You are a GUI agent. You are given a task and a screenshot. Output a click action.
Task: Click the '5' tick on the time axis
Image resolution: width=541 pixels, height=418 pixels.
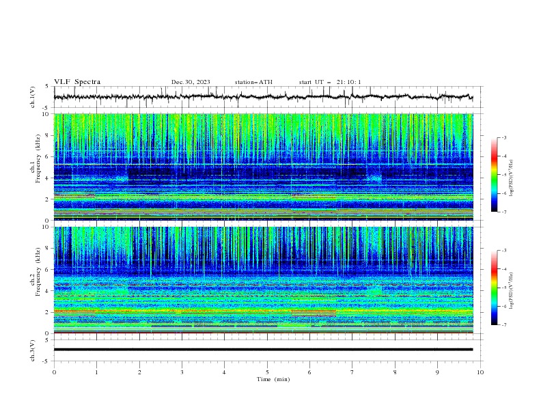tap(267, 372)
